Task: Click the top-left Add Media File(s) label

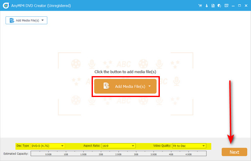Action: [27, 20]
